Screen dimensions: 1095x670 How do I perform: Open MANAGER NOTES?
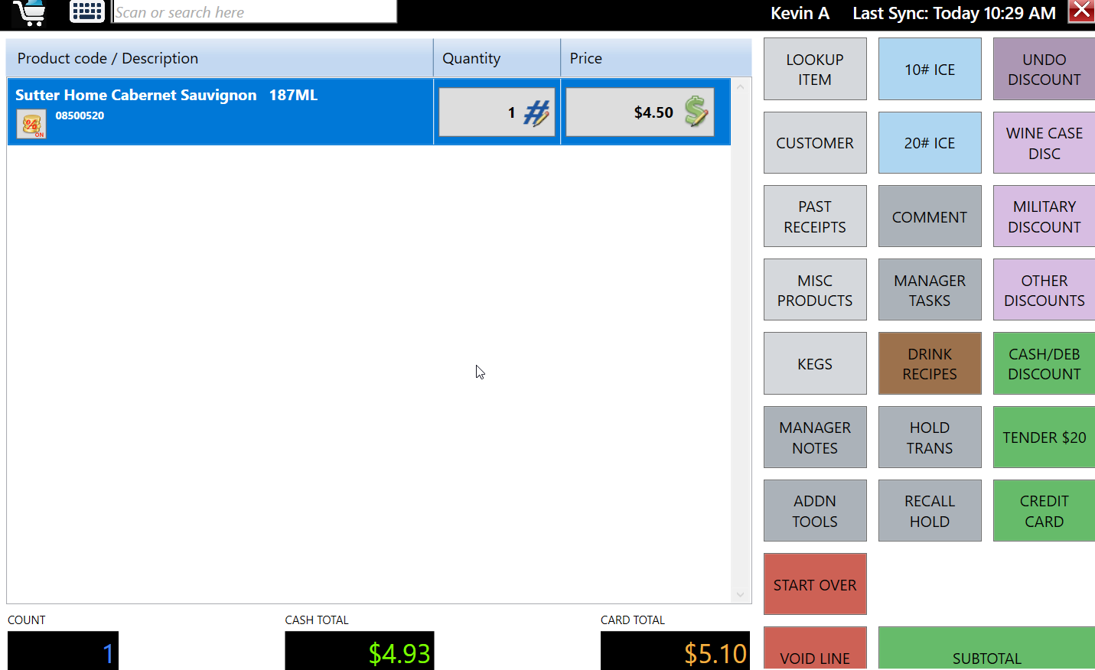(815, 437)
